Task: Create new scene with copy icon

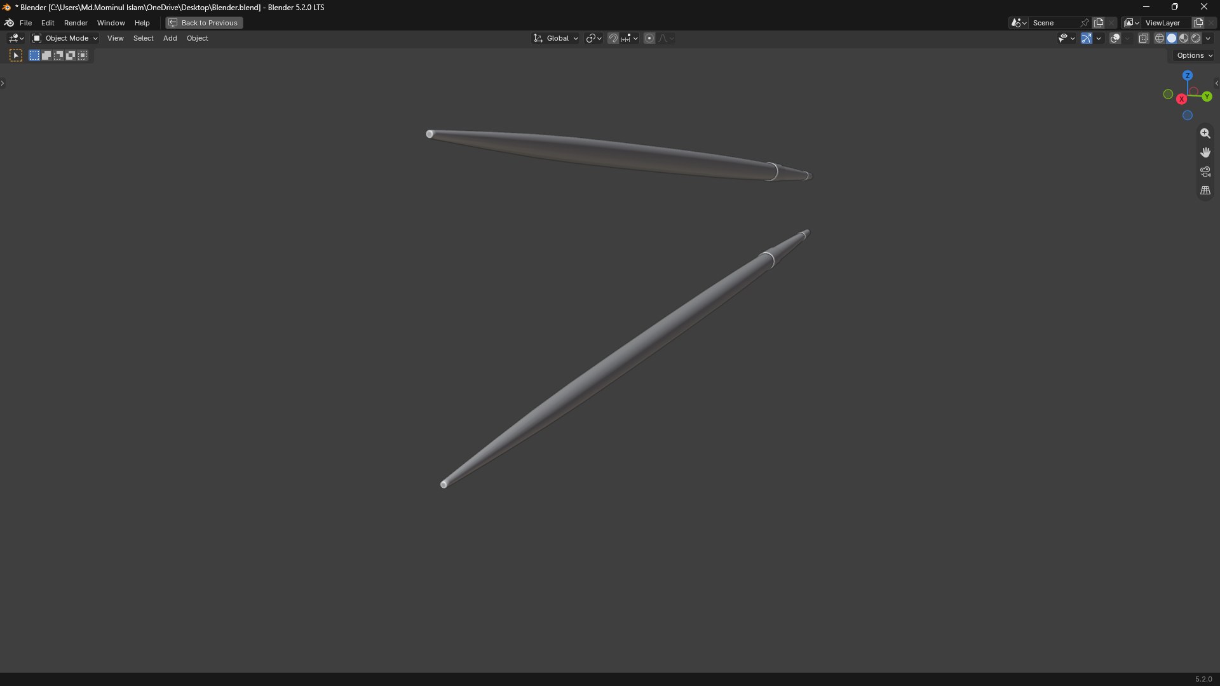Action: coord(1099,23)
